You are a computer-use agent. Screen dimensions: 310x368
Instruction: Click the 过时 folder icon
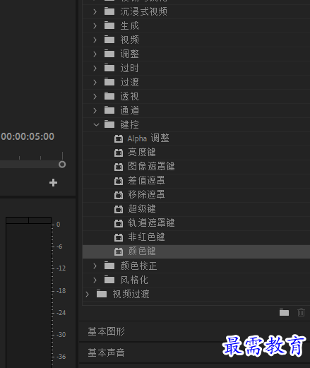click(x=109, y=68)
